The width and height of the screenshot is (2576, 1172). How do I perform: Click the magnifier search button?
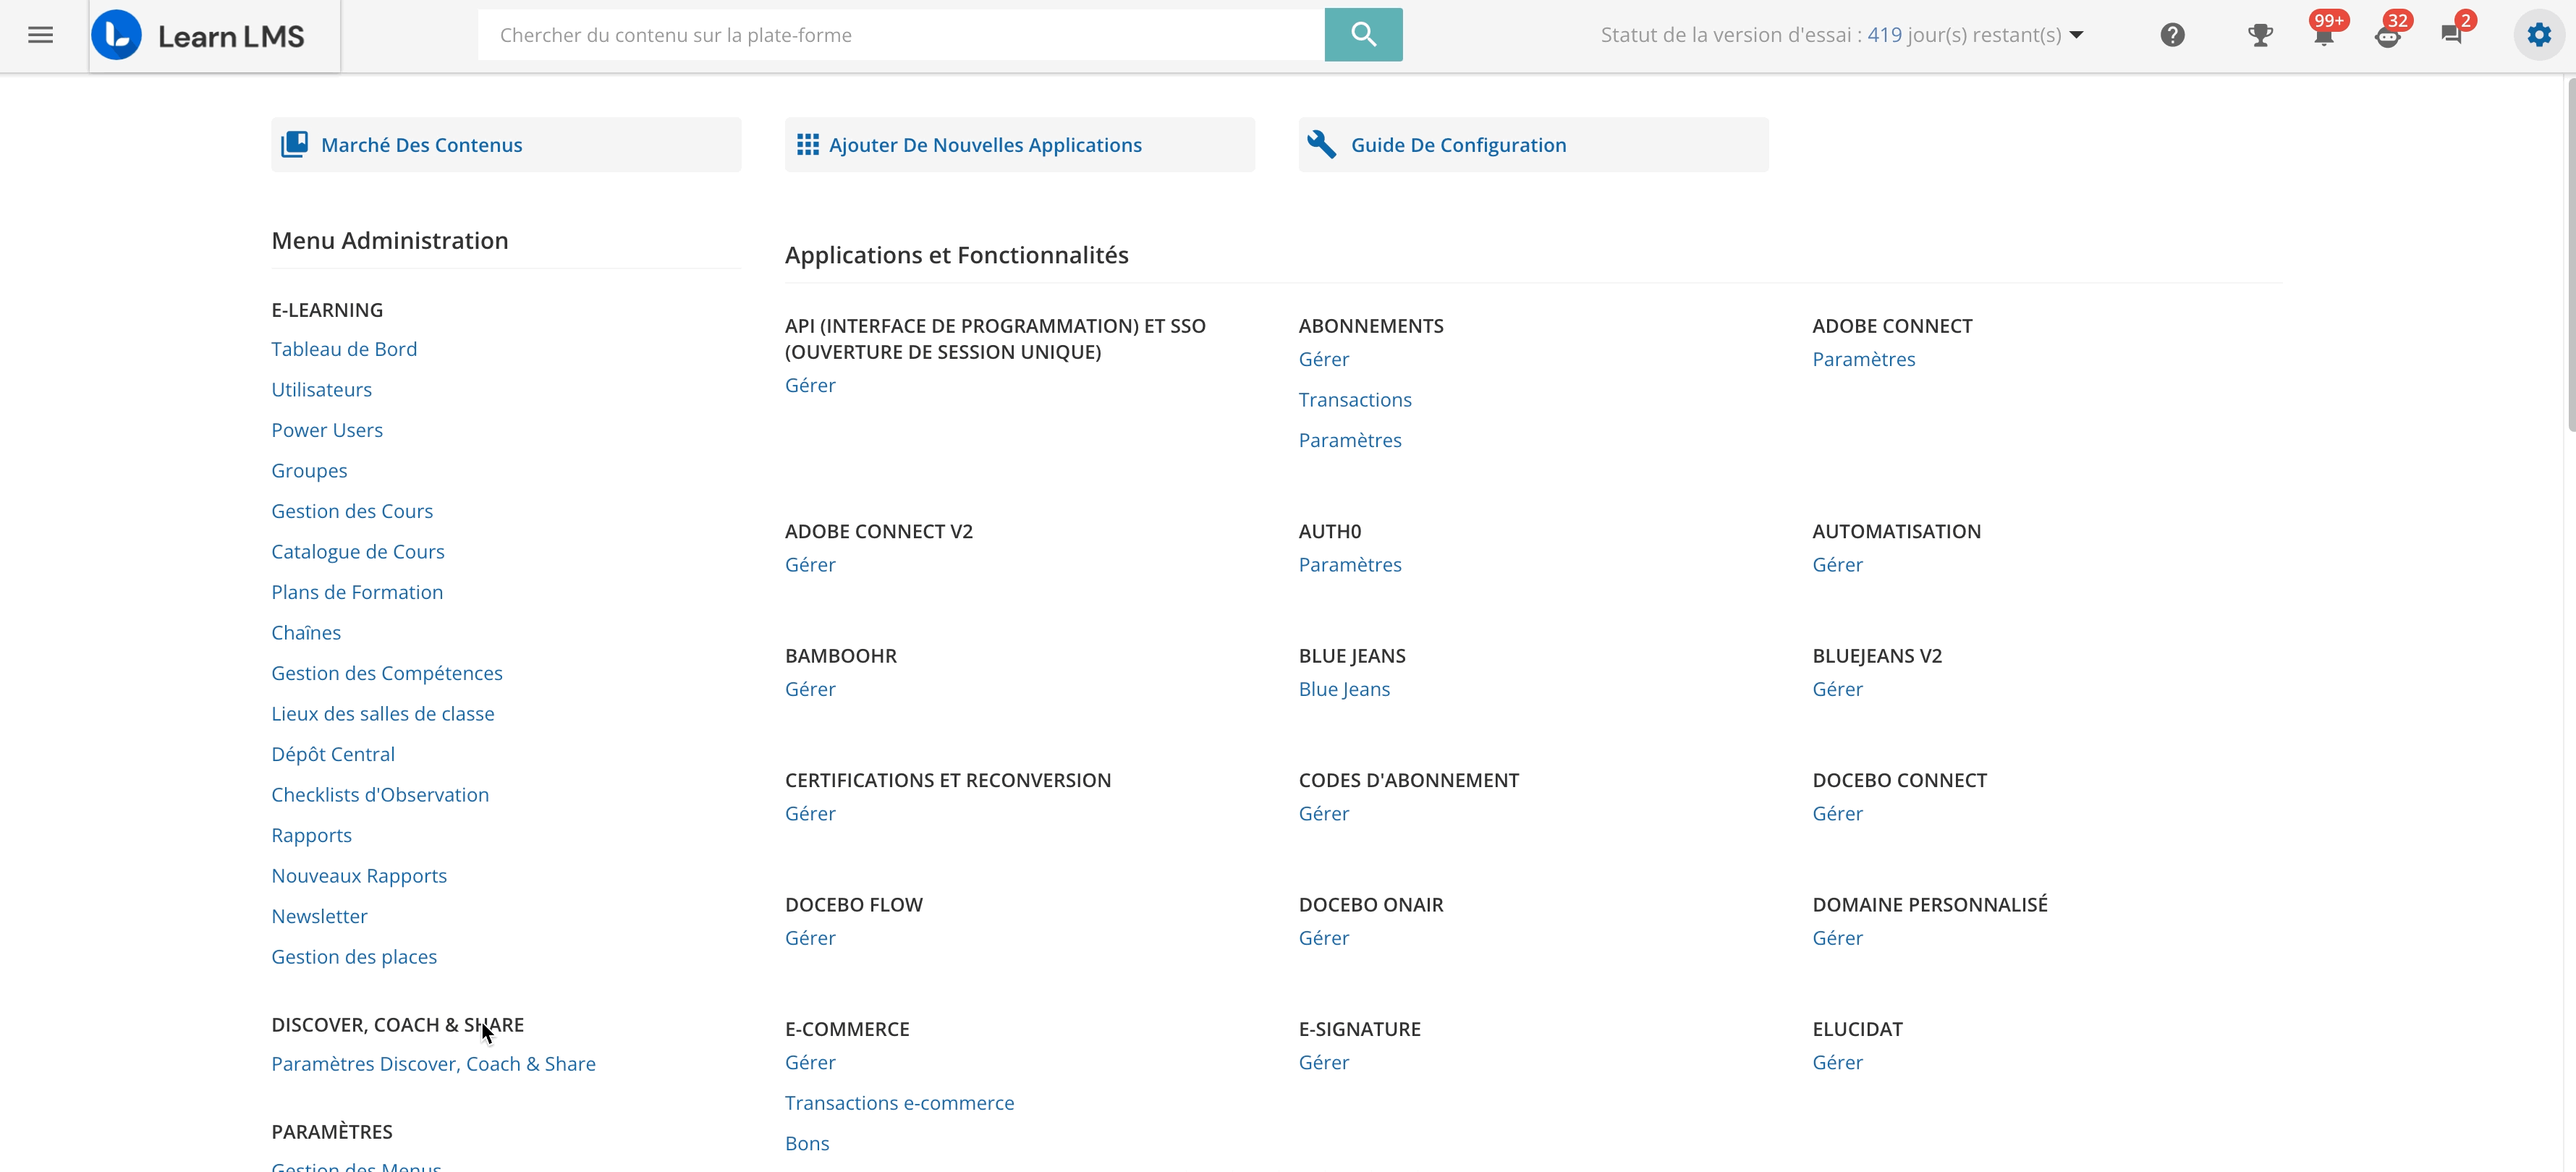click(1363, 35)
